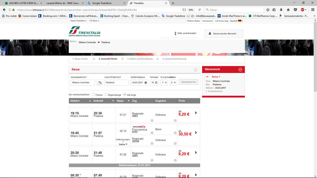
Task: Show info icon for Regionale 20359
Action: pos(152,143)
